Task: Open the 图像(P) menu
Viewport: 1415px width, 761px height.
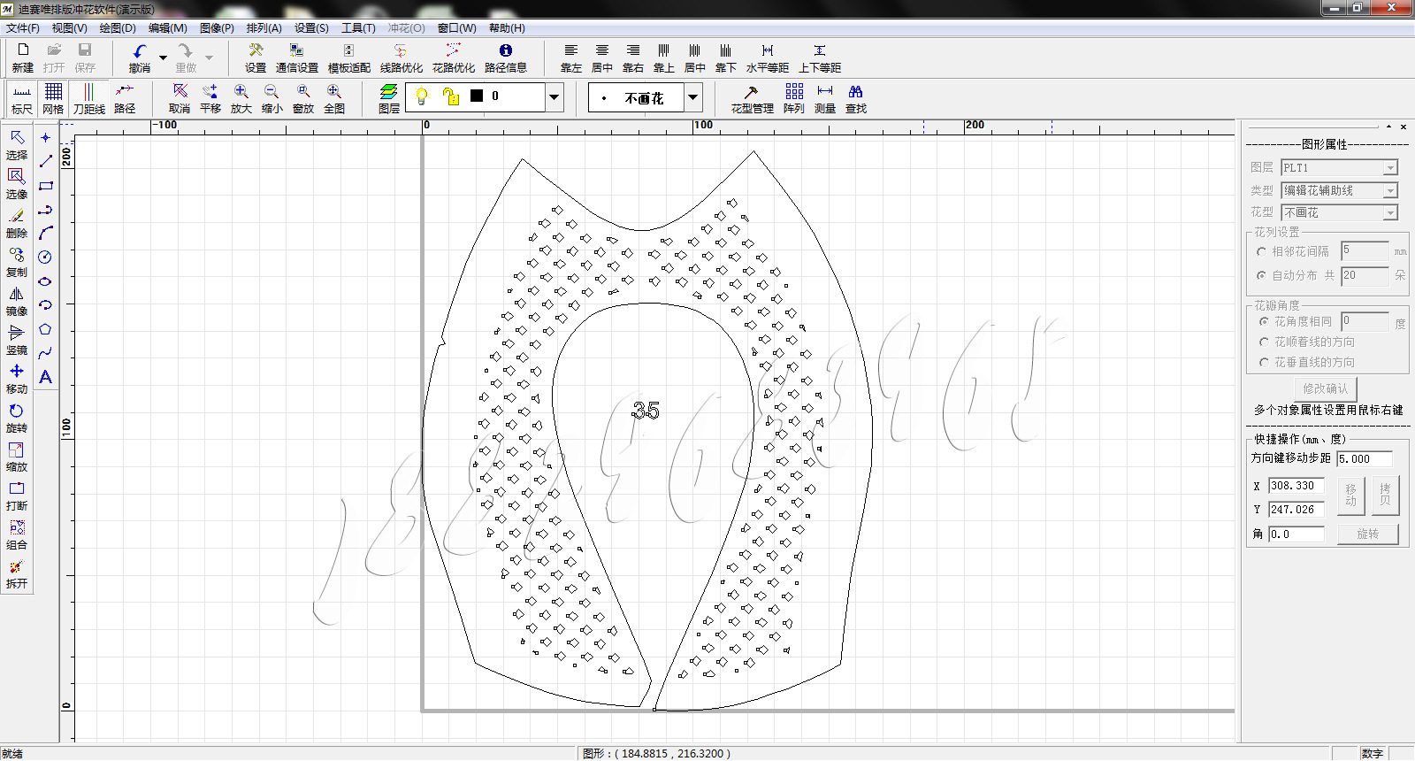Action: (x=217, y=28)
